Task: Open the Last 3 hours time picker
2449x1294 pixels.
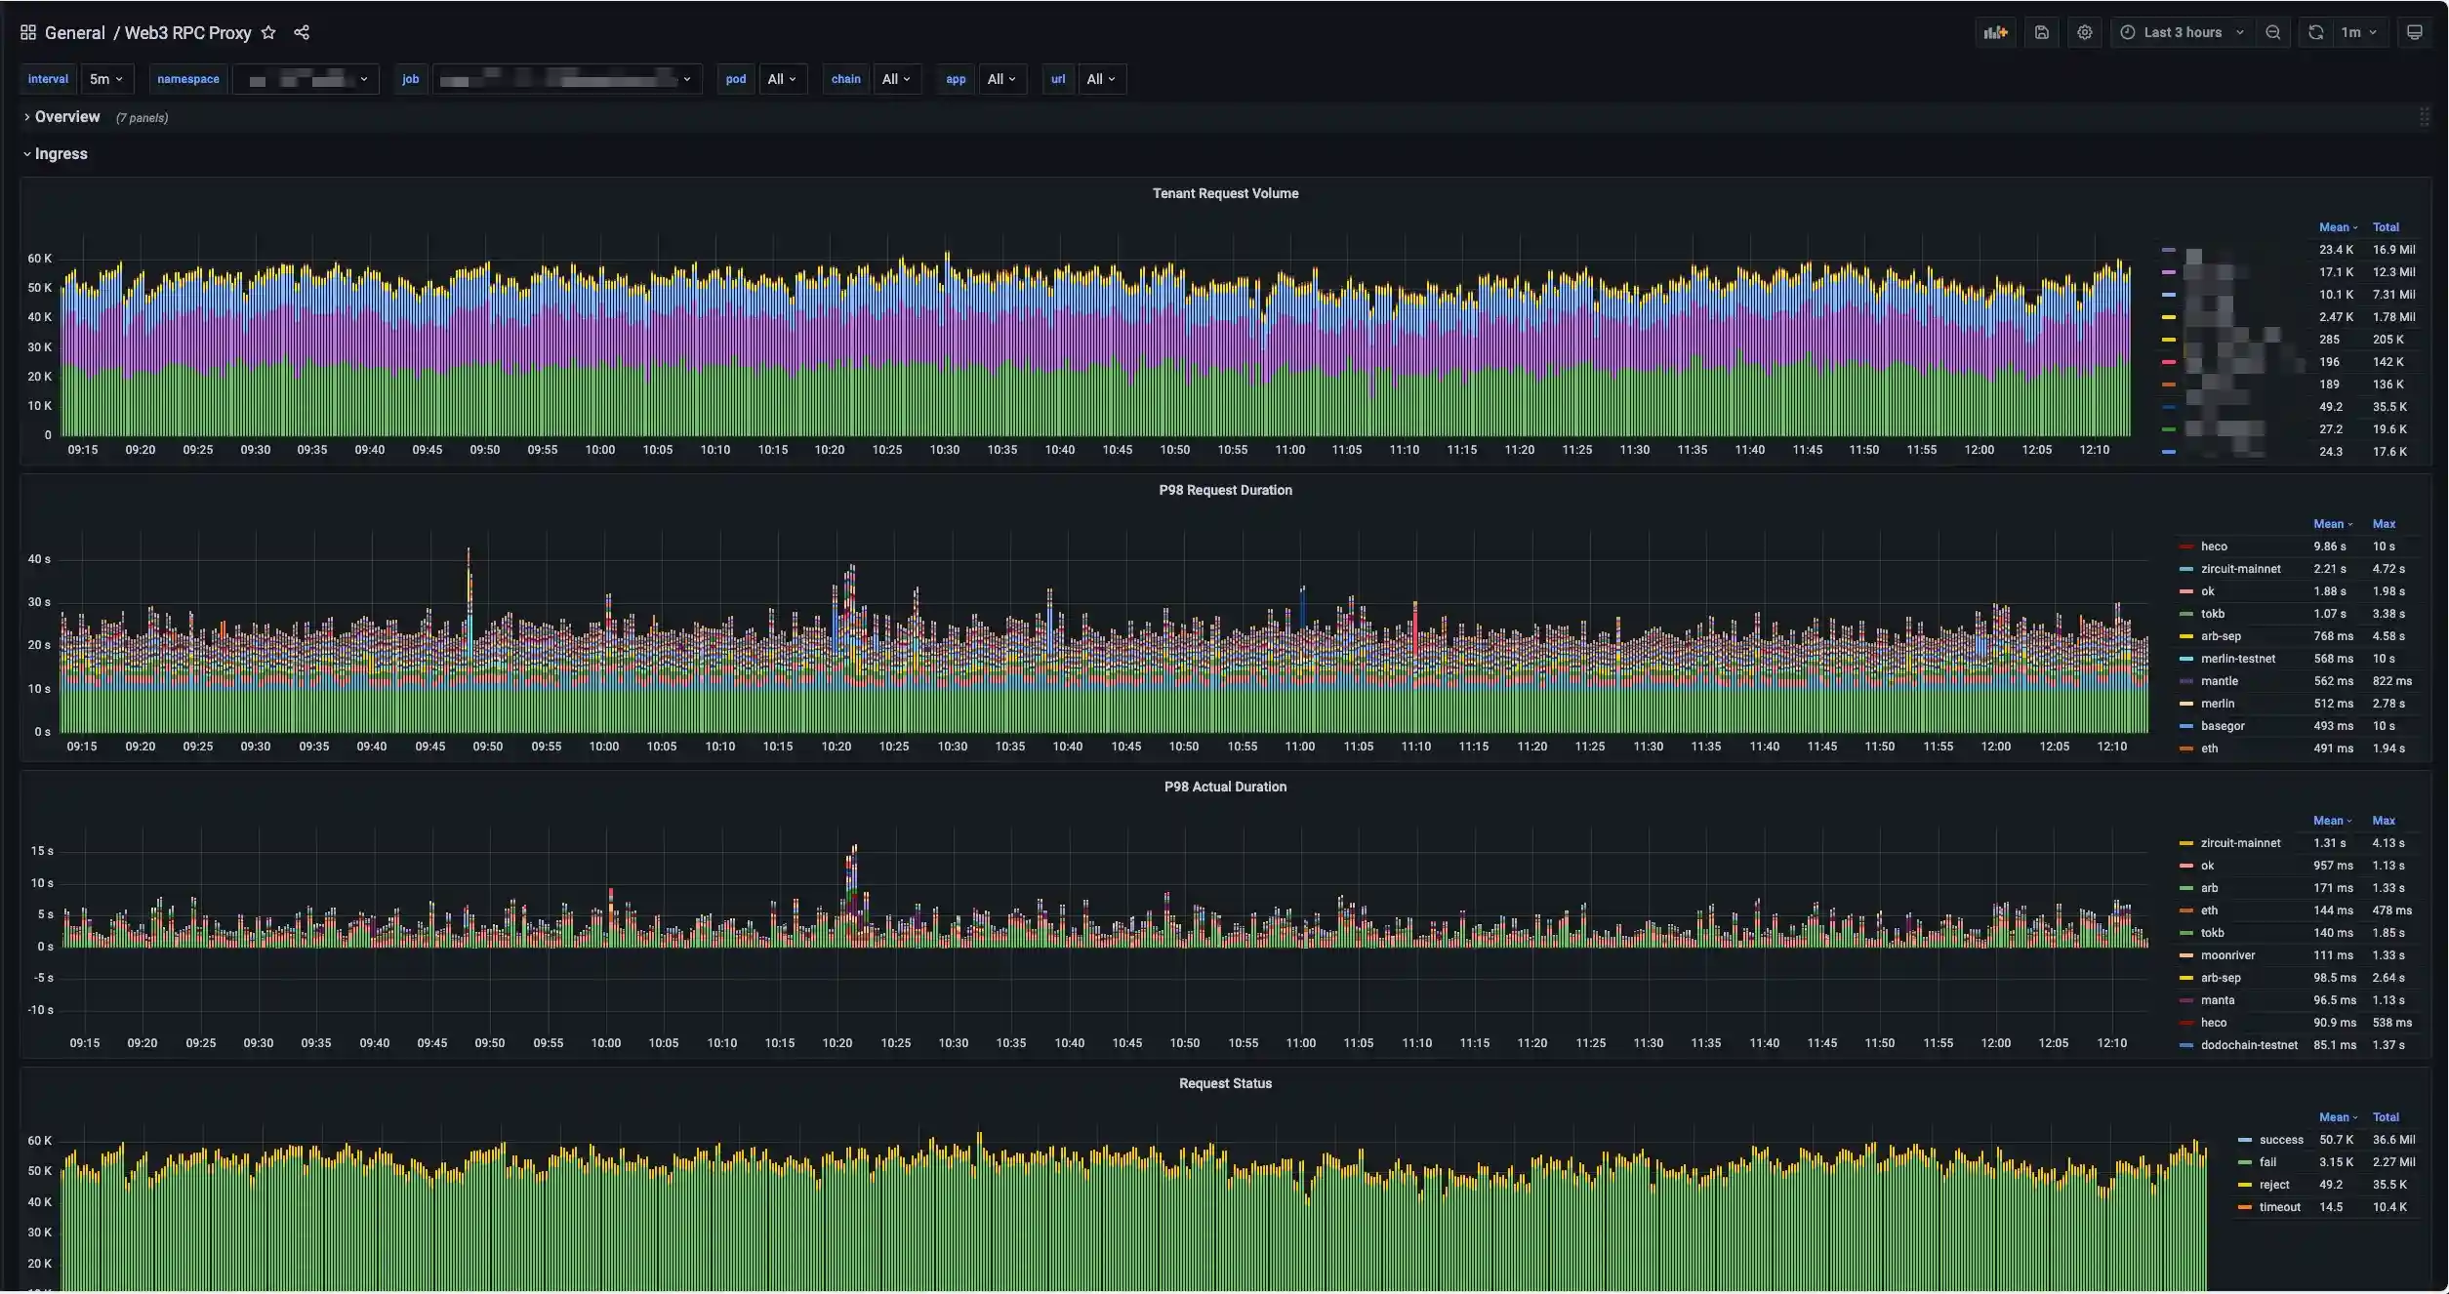Action: 2183,32
